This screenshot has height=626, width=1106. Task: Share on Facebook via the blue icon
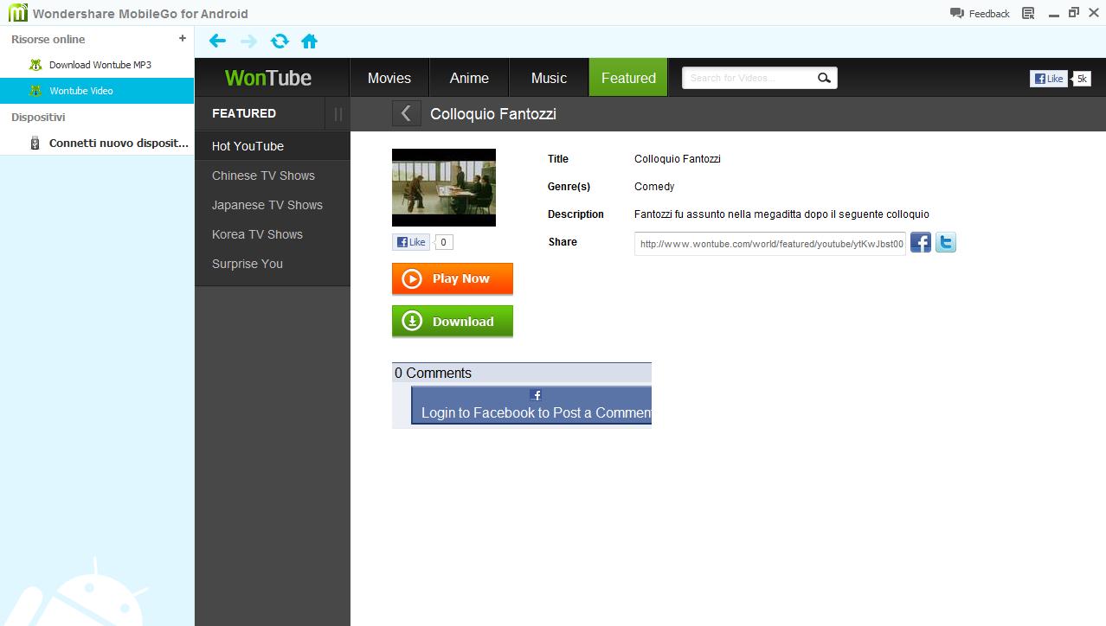click(x=921, y=242)
